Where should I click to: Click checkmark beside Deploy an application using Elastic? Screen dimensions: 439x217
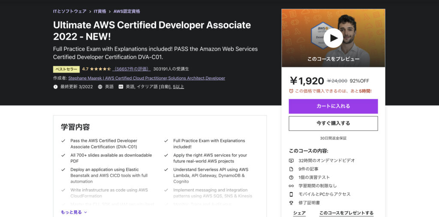[63, 170]
